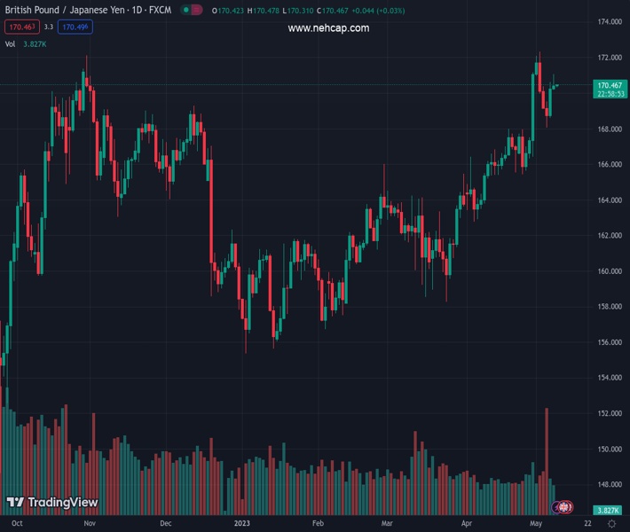This screenshot has height=532, width=630.
Task: Click the red sell price 170.463
Action: click(20, 27)
